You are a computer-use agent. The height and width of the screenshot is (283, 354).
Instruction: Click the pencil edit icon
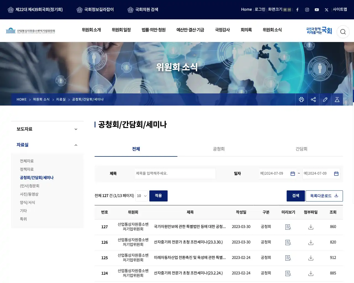coord(325,99)
